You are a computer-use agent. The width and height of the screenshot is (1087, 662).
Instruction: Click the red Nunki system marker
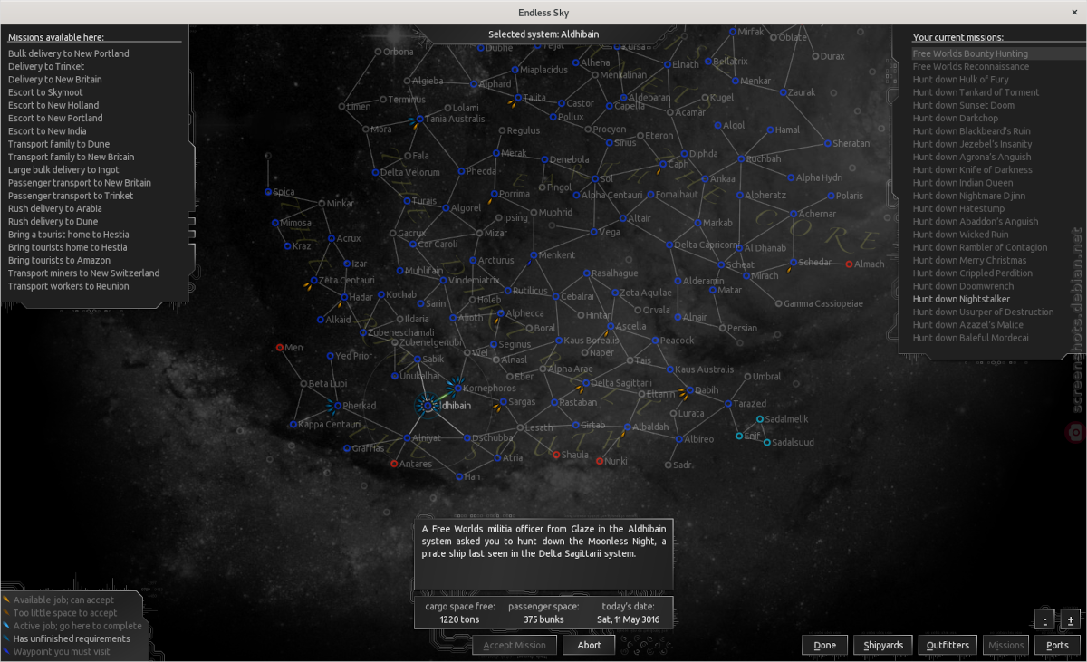(600, 461)
